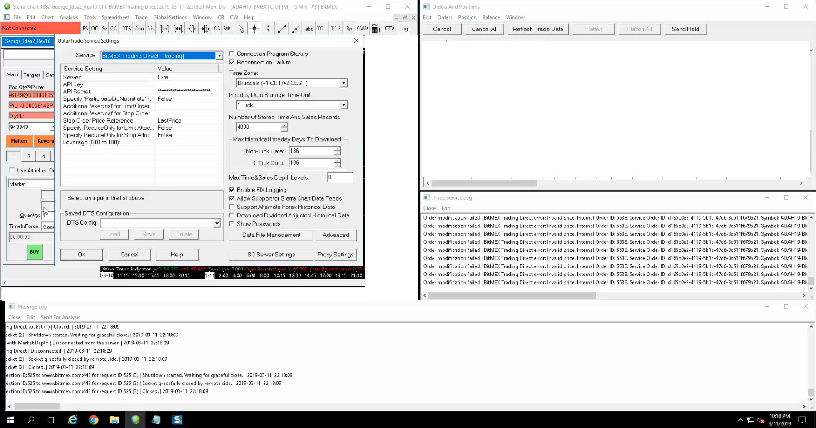
Task: Select the pointer arrow tool
Action: click(241, 28)
